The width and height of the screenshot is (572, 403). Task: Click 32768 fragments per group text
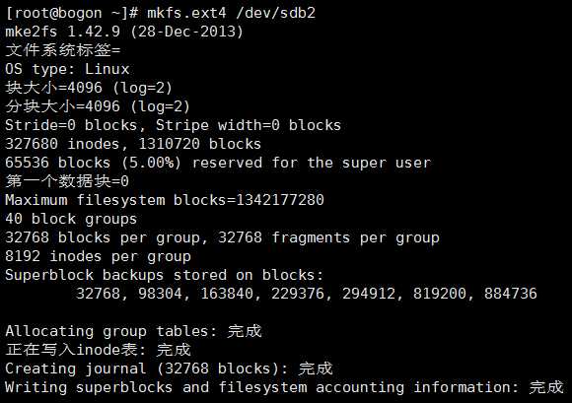328,237
